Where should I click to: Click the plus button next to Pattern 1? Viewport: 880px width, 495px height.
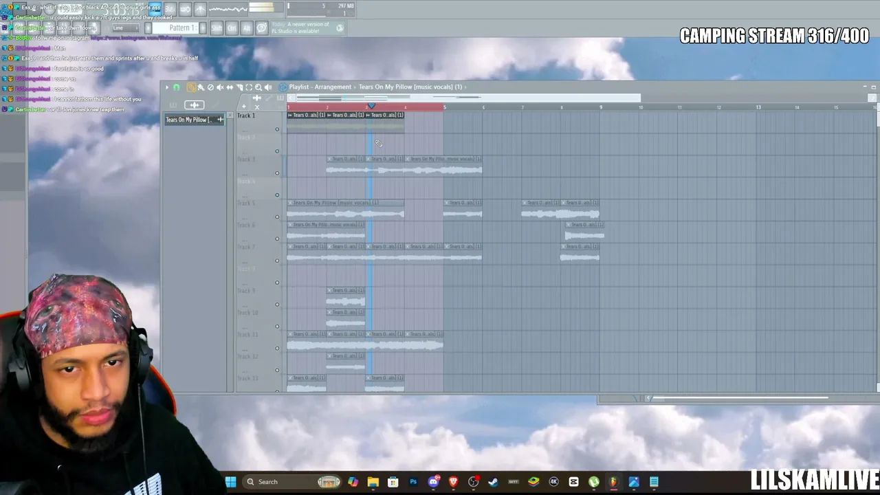202,28
